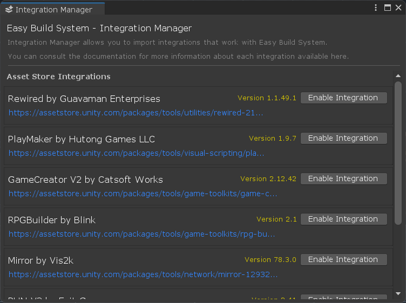Open the window's three-dot options menu

pos(376,8)
